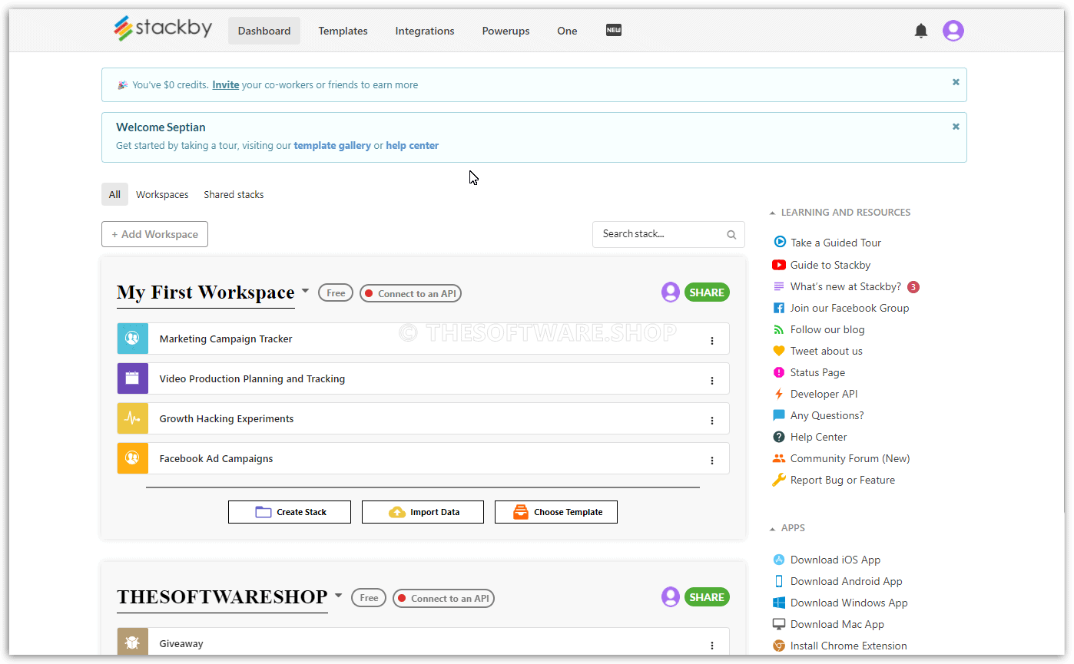This screenshot has width=1074, height=664.
Task: Open the Integrations menu item
Action: (x=425, y=31)
